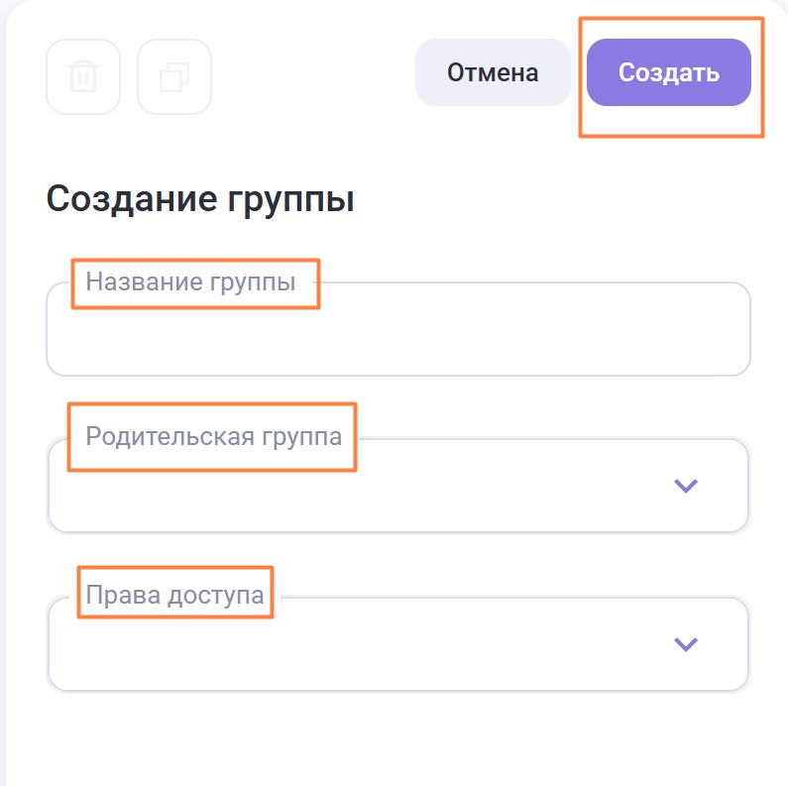This screenshot has height=786, width=788.
Task: Click the Создание группы heading
Action: click(200, 199)
